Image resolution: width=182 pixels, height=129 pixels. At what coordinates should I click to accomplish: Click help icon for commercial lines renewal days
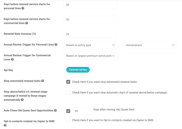(x=27, y=23)
